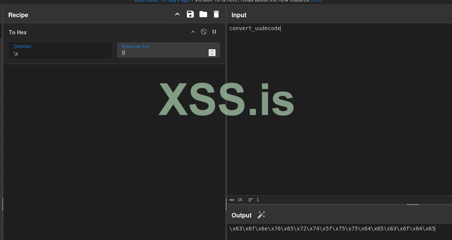This screenshot has width=452, height=240.
Task: Click the Recipe panel title
Action: [18, 15]
